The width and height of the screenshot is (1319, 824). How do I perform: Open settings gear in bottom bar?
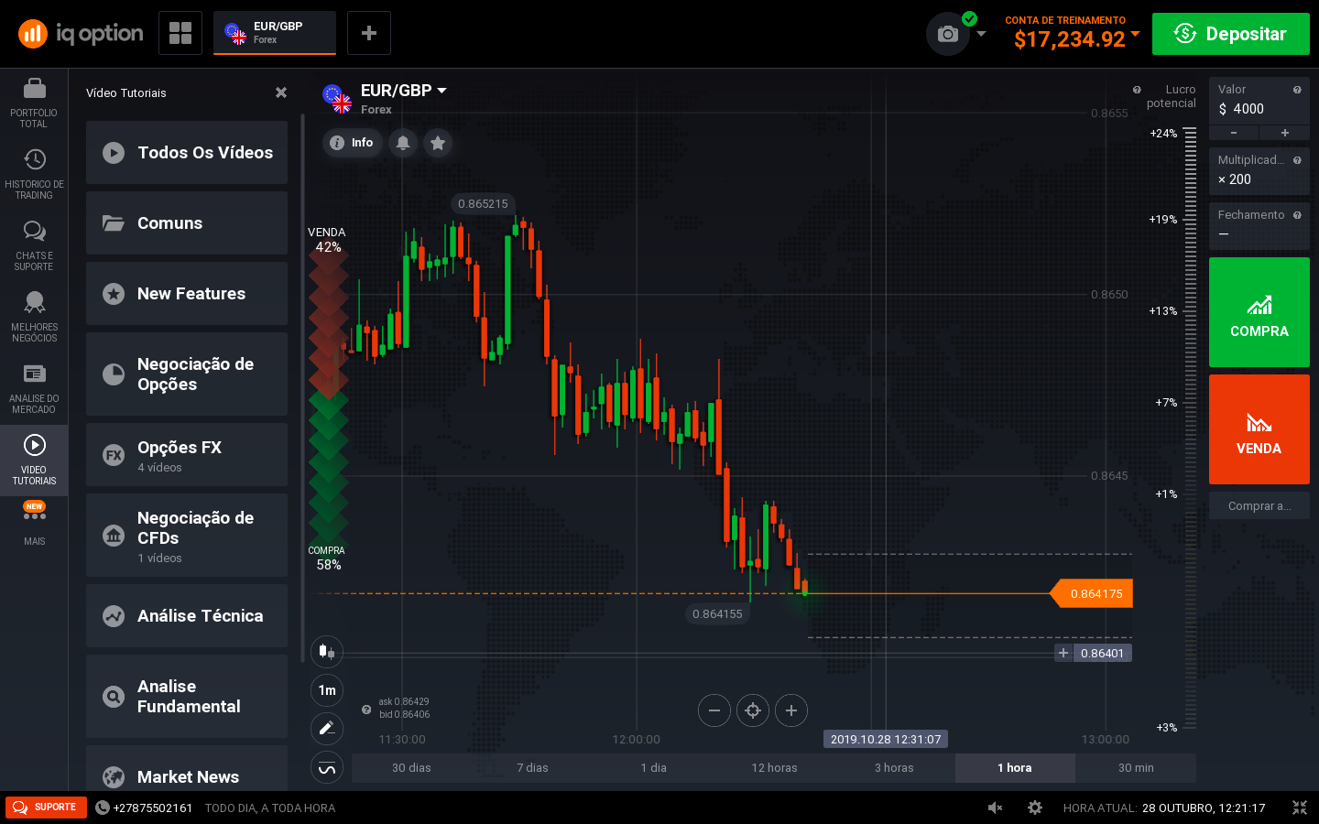coord(1035,808)
